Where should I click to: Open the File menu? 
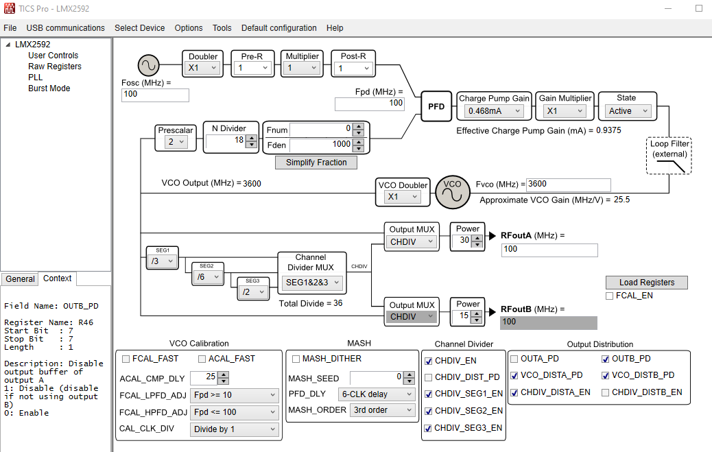click(x=10, y=27)
